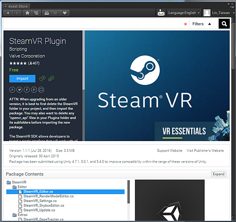Click the Package Contents tree scrollbar
This screenshot has width=236, height=222.
tap(129, 192)
